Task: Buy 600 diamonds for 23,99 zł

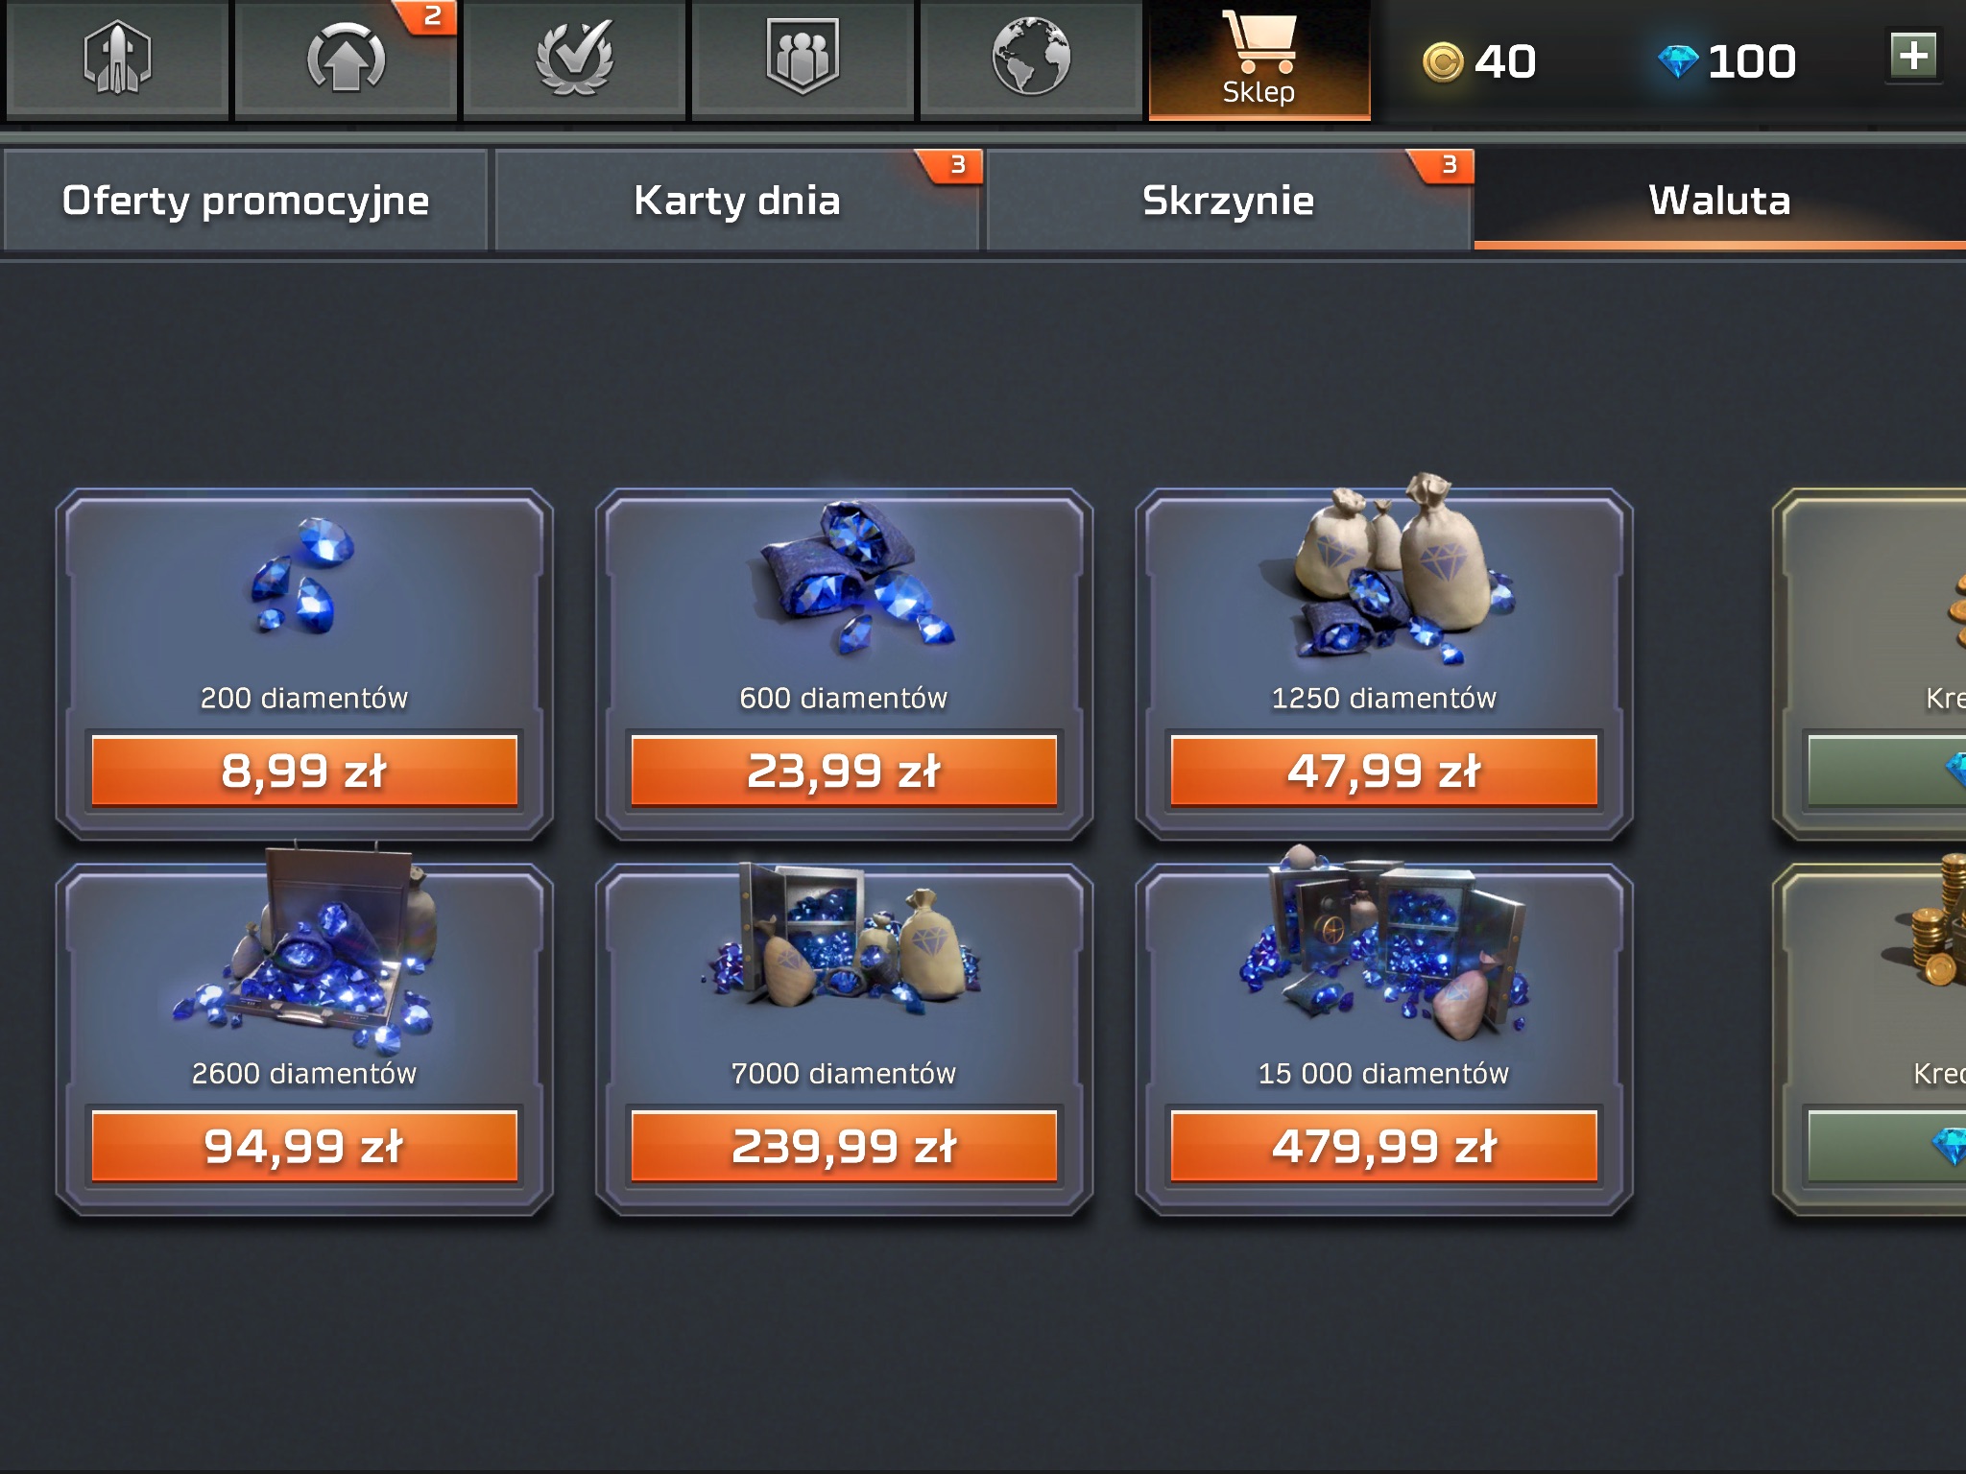Action: (x=844, y=771)
